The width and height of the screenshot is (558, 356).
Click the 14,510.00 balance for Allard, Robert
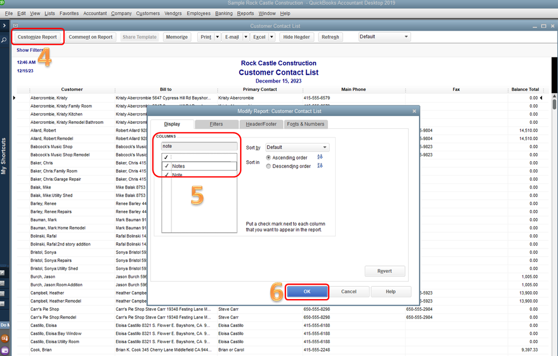pyautogui.click(x=528, y=131)
